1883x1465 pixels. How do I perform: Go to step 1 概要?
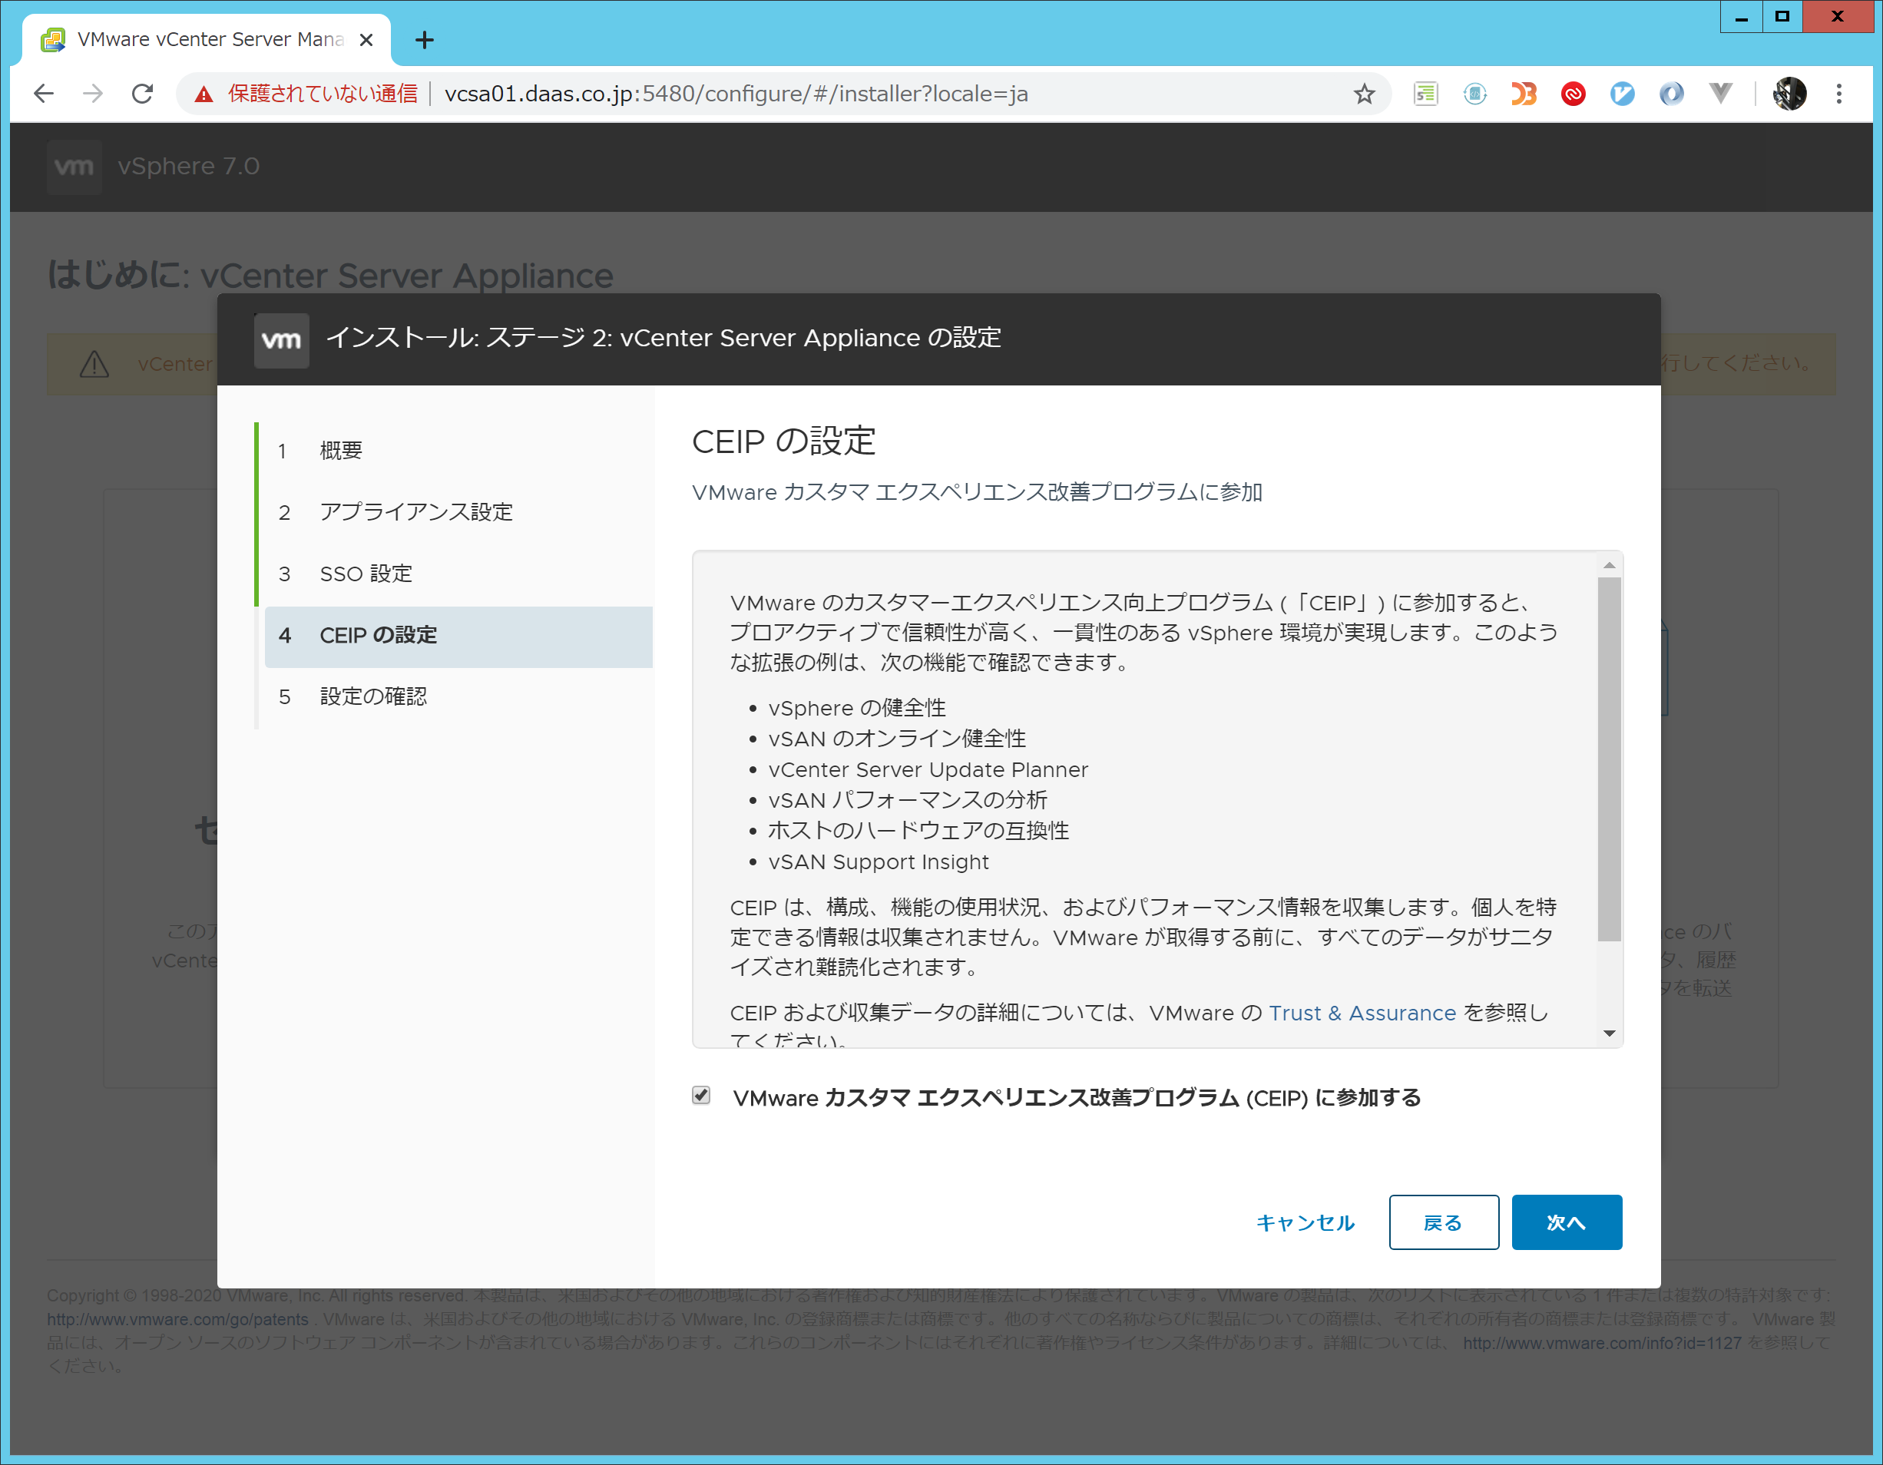pos(458,451)
